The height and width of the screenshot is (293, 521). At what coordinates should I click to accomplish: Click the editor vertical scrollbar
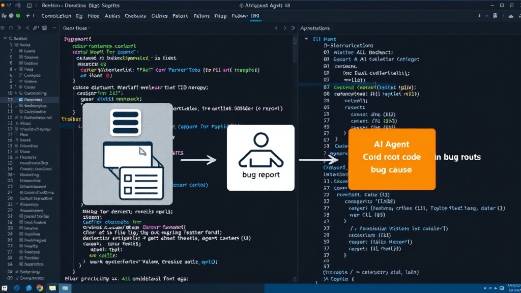(295, 50)
